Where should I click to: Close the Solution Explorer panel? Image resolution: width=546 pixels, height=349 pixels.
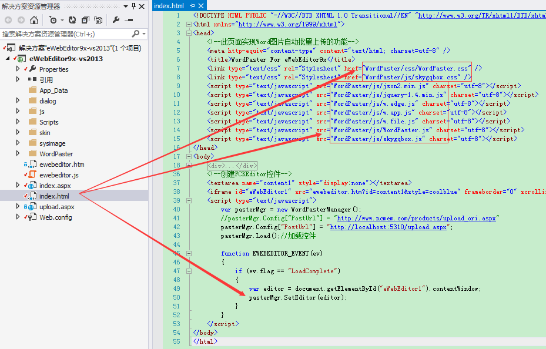[142, 6]
